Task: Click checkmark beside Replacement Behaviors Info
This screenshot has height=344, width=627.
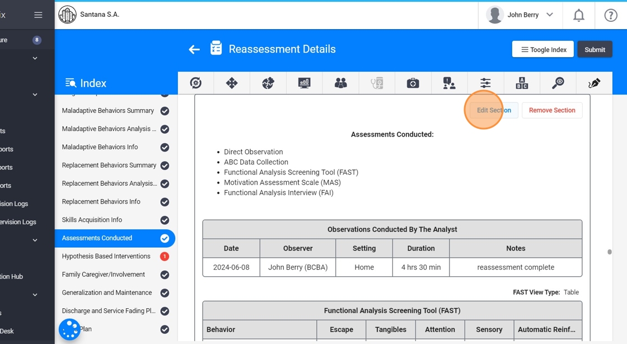Action: coord(165,202)
